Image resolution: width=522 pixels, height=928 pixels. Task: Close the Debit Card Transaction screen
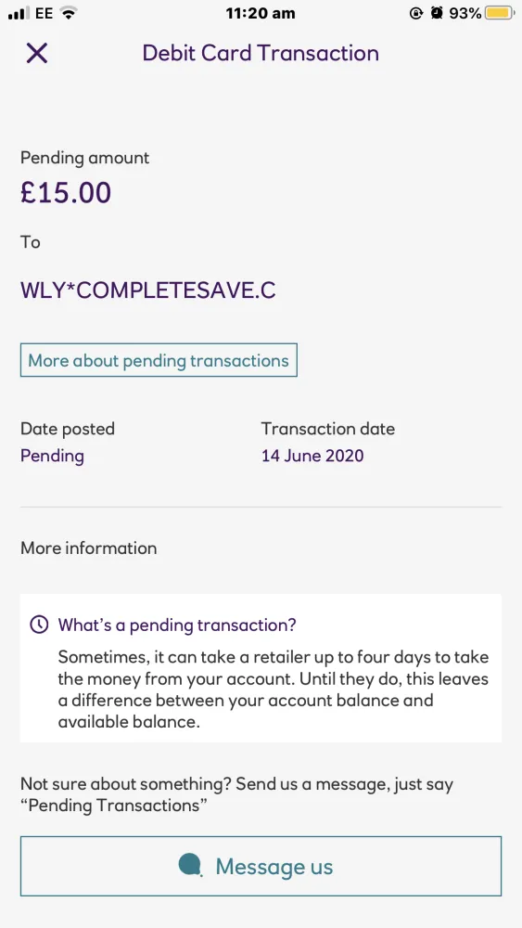pyautogui.click(x=37, y=53)
